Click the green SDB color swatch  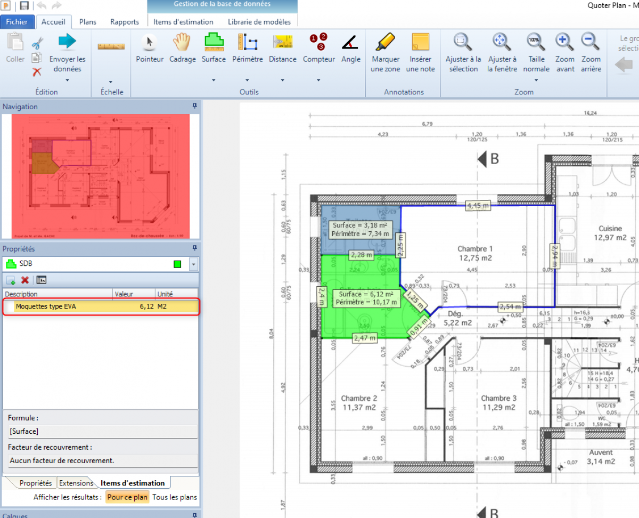(178, 264)
